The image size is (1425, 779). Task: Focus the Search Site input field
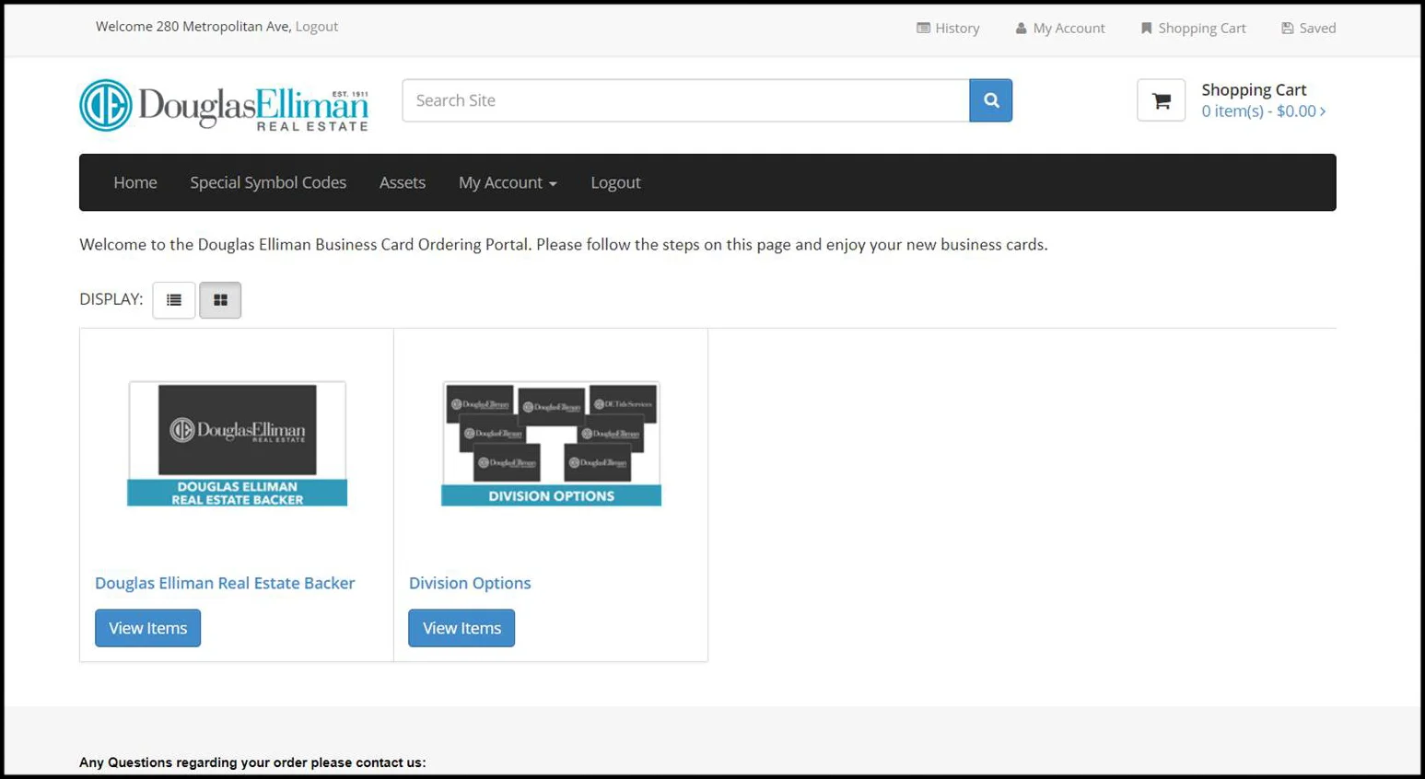[685, 100]
